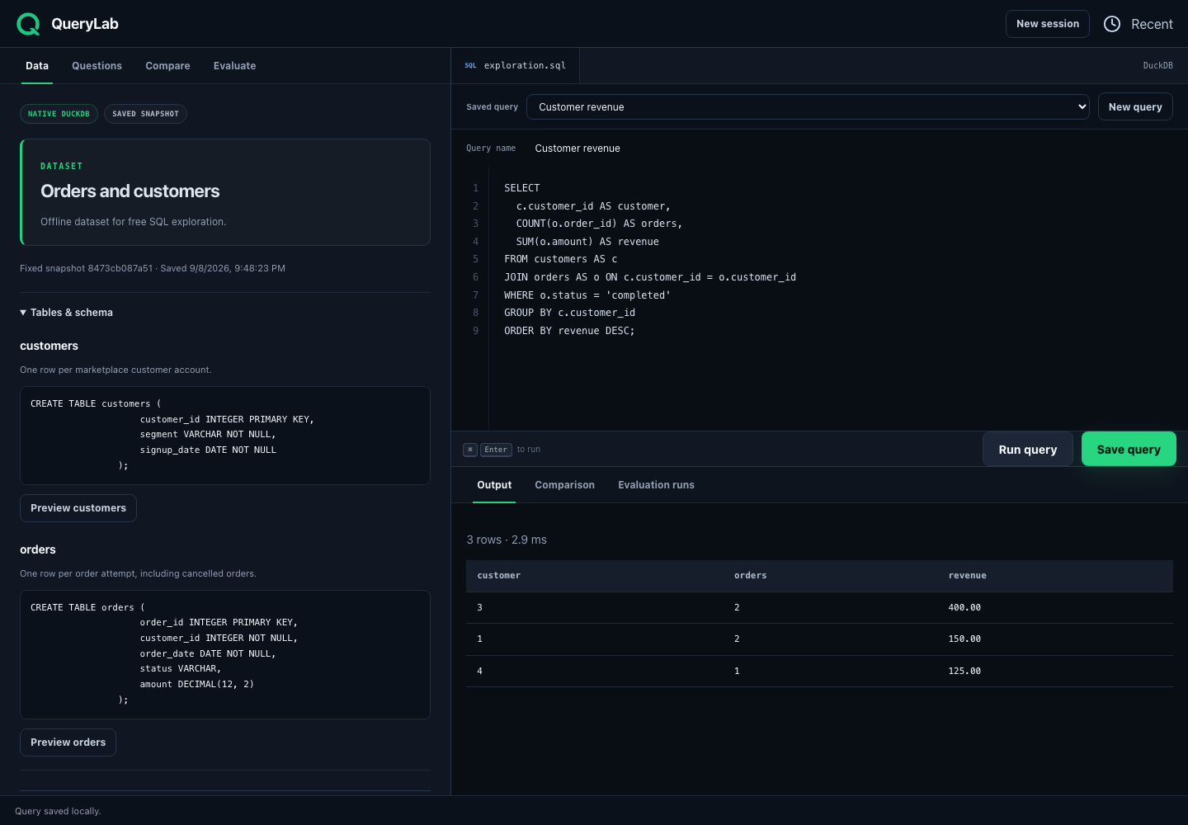1188x825 pixels.
Task: Click the command key hint icon
Action: [470, 450]
